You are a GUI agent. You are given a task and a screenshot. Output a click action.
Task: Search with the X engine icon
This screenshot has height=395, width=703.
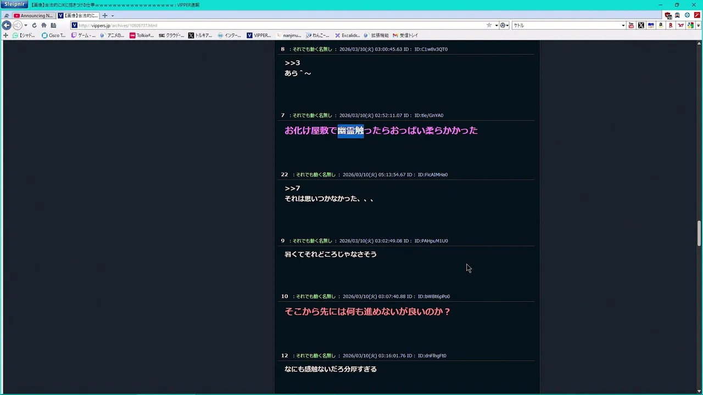pyautogui.click(x=641, y=25)
